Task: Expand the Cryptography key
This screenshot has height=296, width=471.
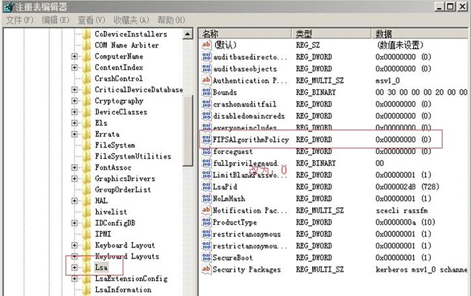Action: [74, 101]
